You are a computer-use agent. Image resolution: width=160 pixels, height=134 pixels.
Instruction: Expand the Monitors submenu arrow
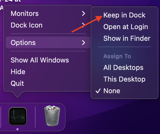tap(83, 14)
